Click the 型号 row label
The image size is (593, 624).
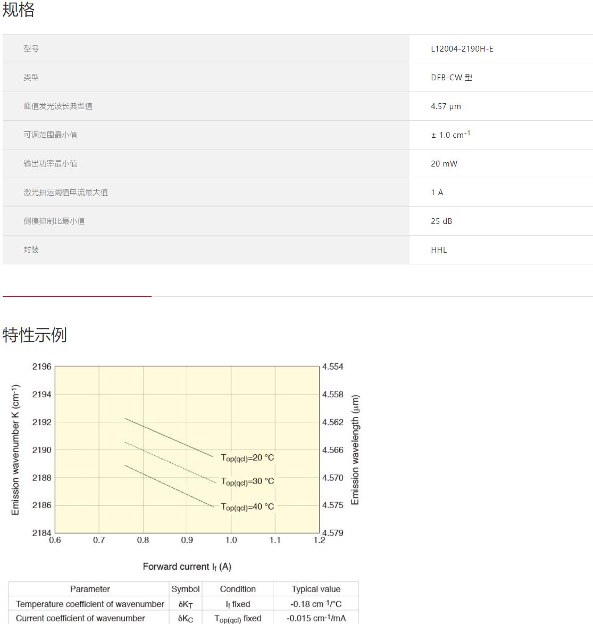[x=31, y=48]
